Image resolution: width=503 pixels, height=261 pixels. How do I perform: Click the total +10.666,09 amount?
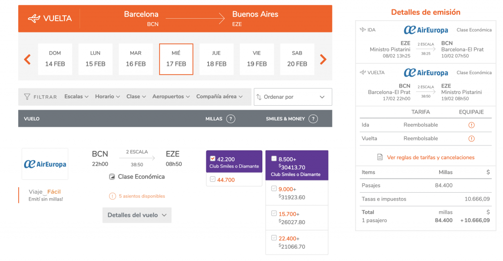click(475, 220)
